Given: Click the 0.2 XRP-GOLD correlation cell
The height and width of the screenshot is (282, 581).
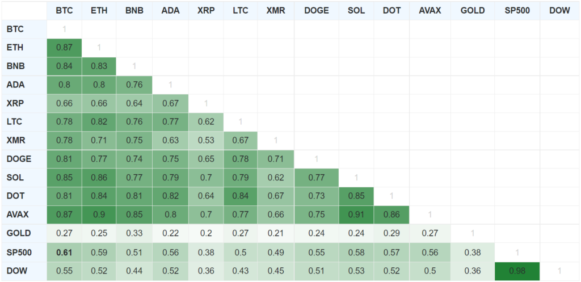Looking at the screenshot, I should pos(205,233).
